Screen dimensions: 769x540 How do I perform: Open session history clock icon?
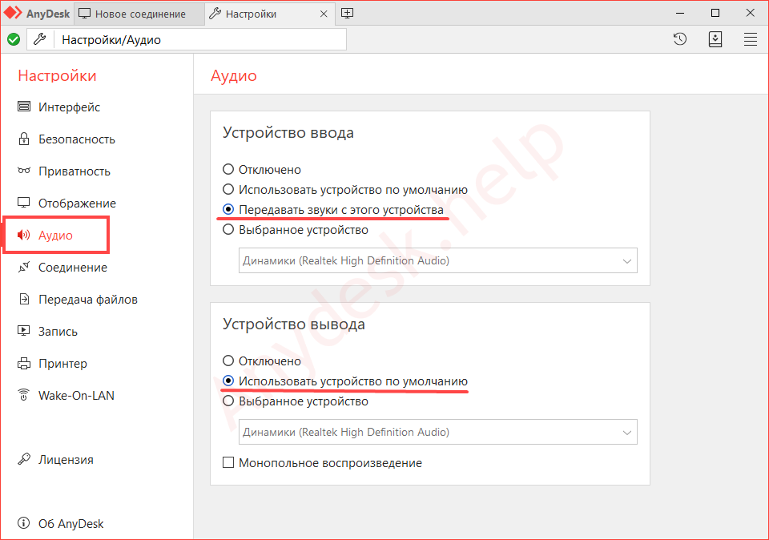coord(680,39)
